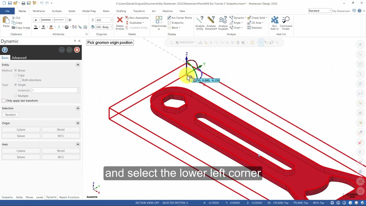Screen dimensions: 366x206
Task: Click the pin icon of Dynamic panel
Action: click(75, 41)
